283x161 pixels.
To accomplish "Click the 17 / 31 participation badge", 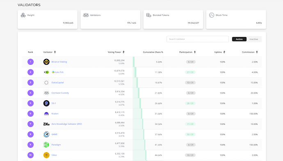I will [190, 124].
